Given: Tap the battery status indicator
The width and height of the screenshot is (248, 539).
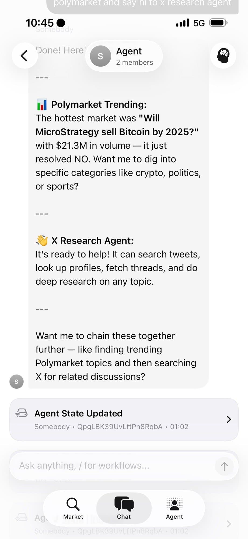Looking at the screenshot, I should pos(218,23).
